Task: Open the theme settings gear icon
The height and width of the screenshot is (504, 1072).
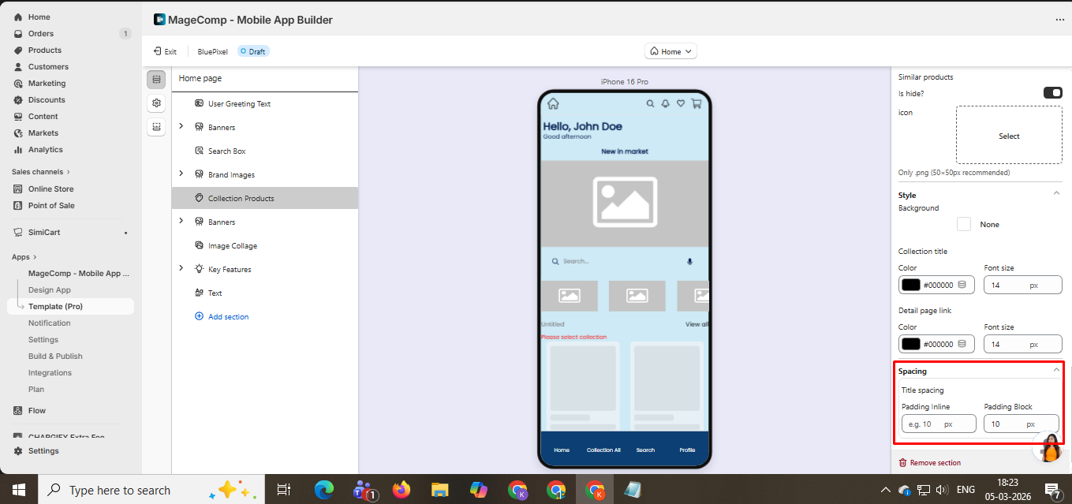Action: coord(156,103)
